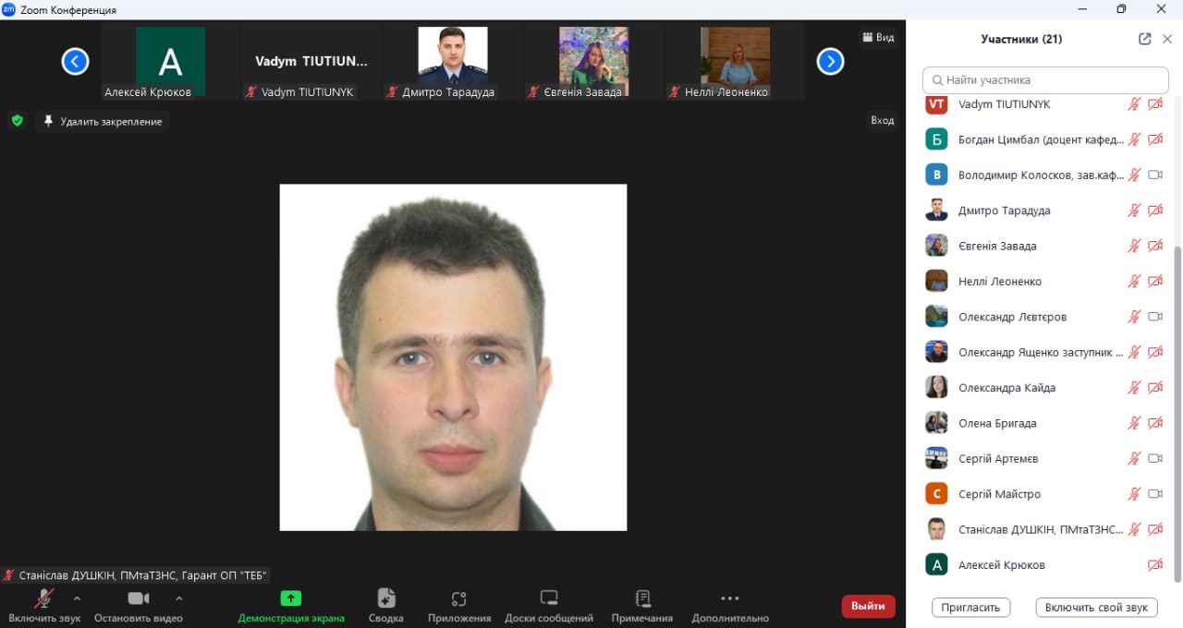The width and height of the screenshot is (1183, 628).
Task: Click the Пригласить invite button
Action: coord(970,608)
